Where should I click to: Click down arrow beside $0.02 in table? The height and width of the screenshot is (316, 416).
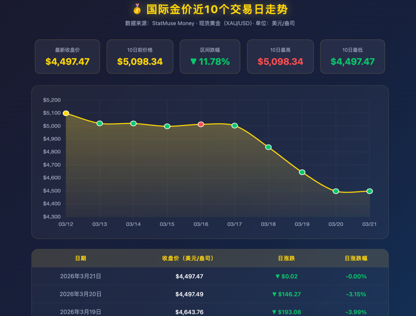click(277, 276)
